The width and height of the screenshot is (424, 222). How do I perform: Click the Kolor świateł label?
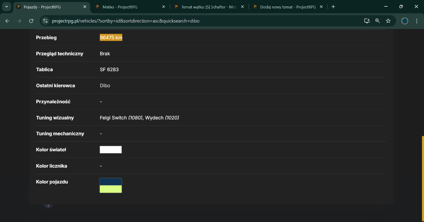point(51,150)
